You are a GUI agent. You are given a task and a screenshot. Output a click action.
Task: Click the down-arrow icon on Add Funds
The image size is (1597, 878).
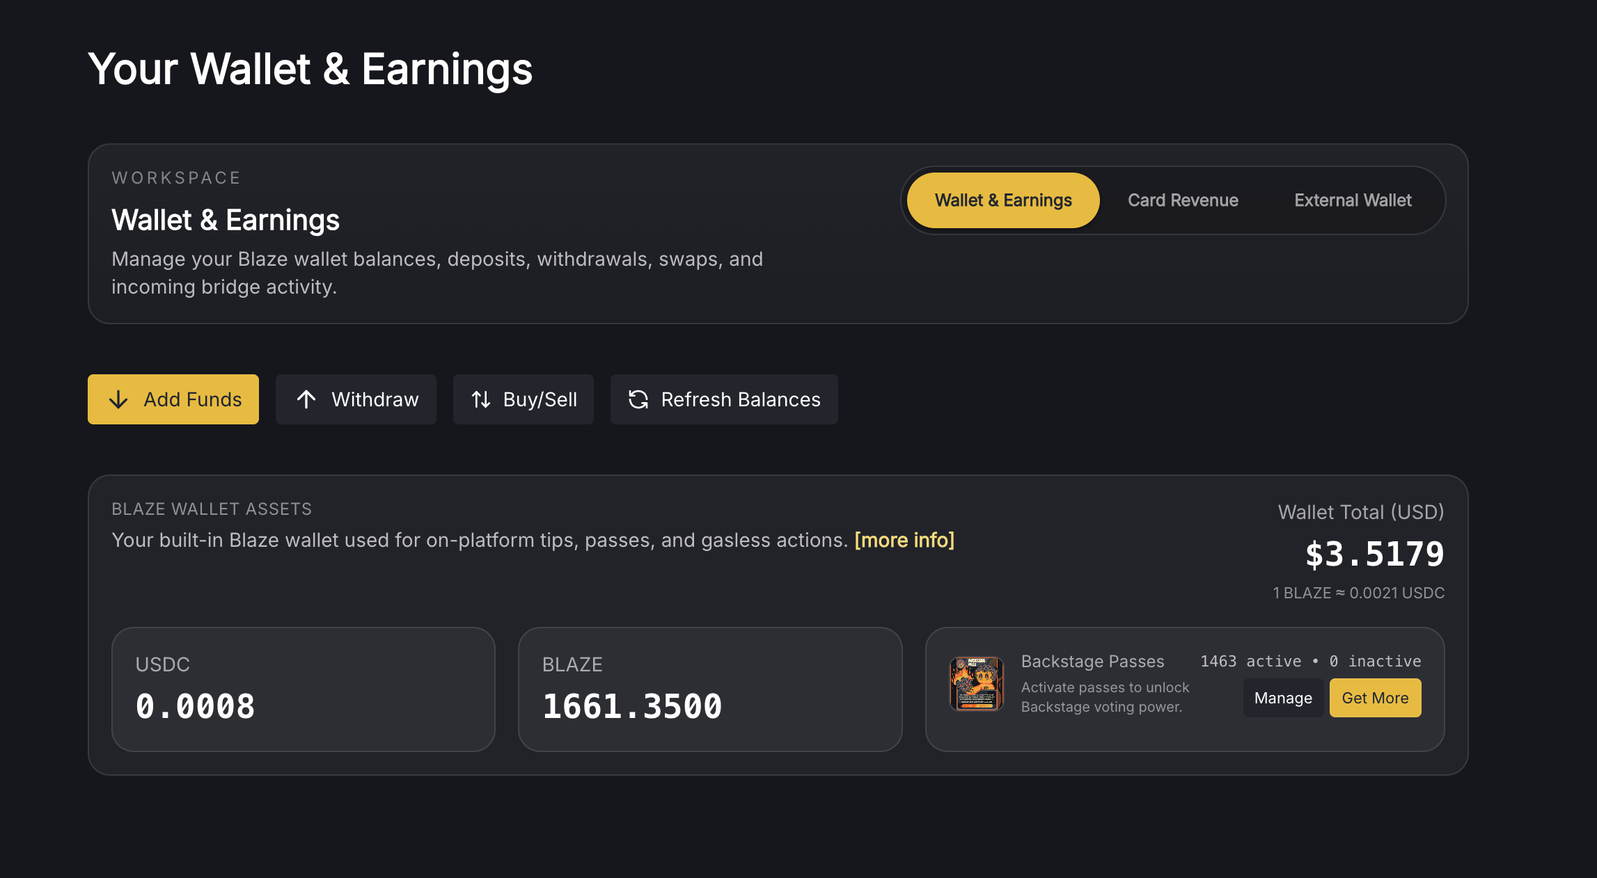[x=118, y=399]
